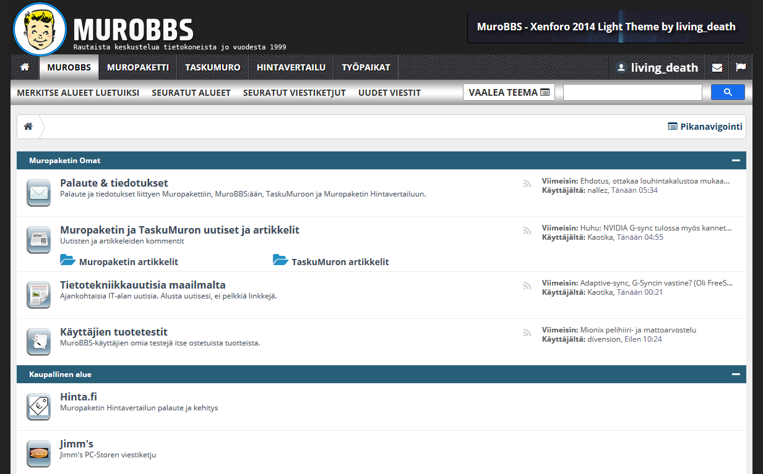763x474 pixels.
Task: Open Jimm's forum
Action: point(77,444)
